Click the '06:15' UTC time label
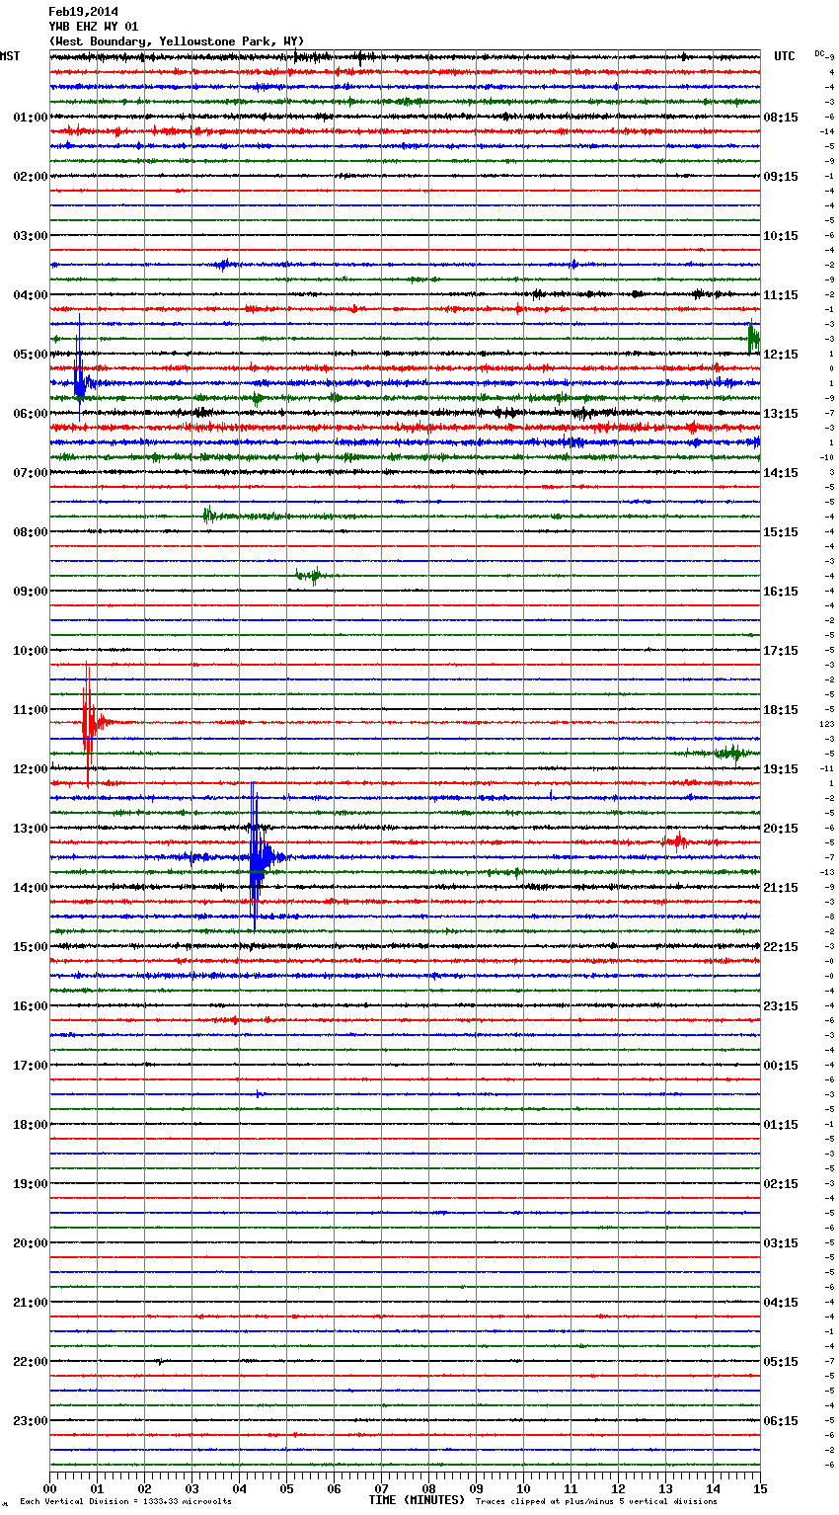 pyautogui.click(x=781, y=1421)
